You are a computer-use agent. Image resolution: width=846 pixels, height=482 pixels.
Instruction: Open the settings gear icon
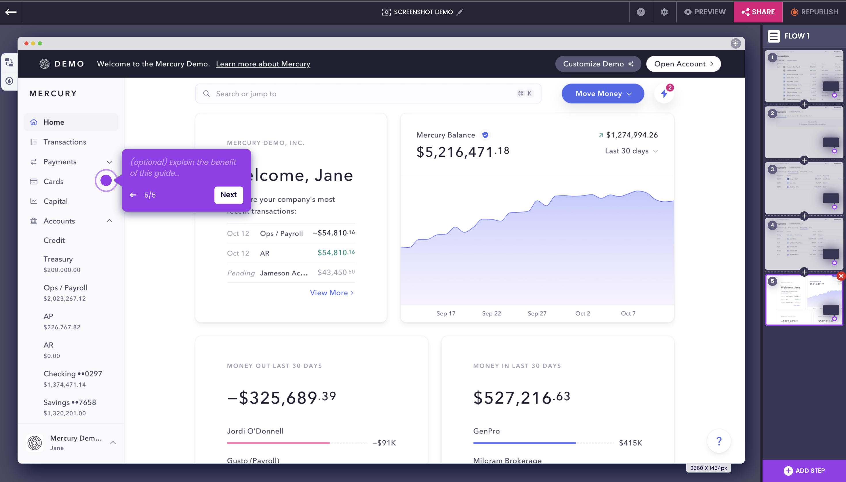[x=664, y=12]
